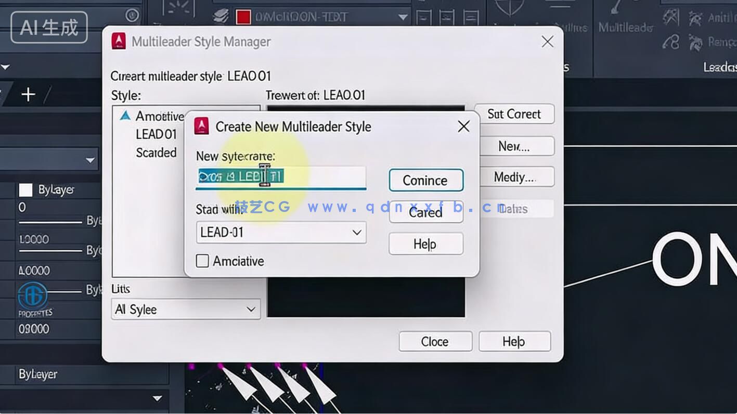Click the Align leaders icon in the Leaders panel

670,17
